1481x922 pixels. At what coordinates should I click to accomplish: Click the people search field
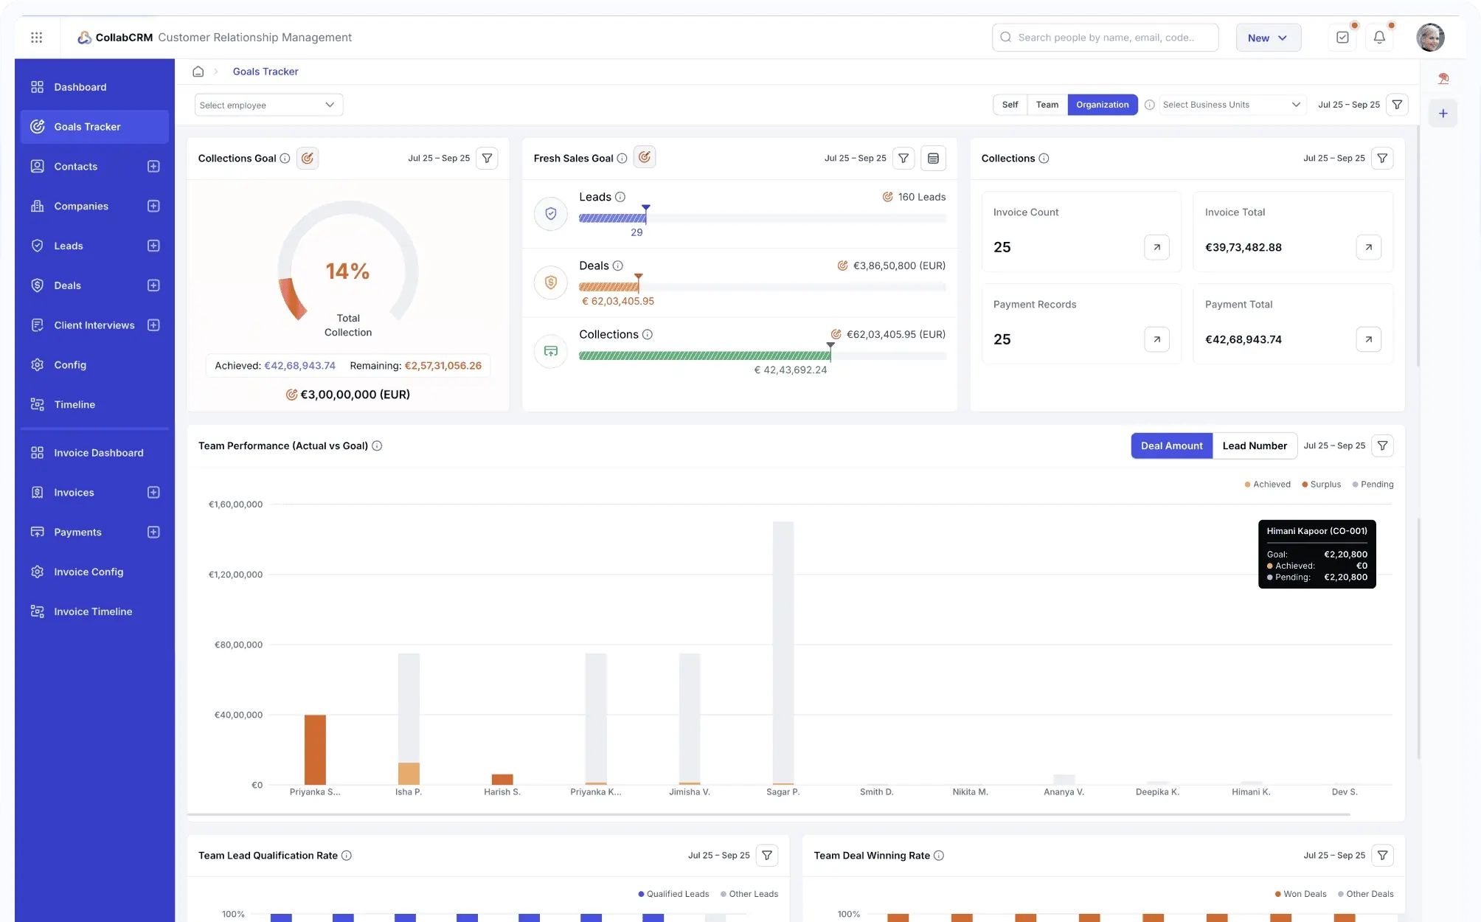click(x=1106, y=38)
